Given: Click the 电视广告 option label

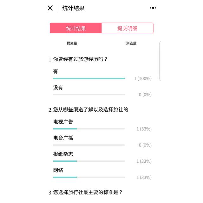Looking at the screenshot, I should click(x=63, y=122).
